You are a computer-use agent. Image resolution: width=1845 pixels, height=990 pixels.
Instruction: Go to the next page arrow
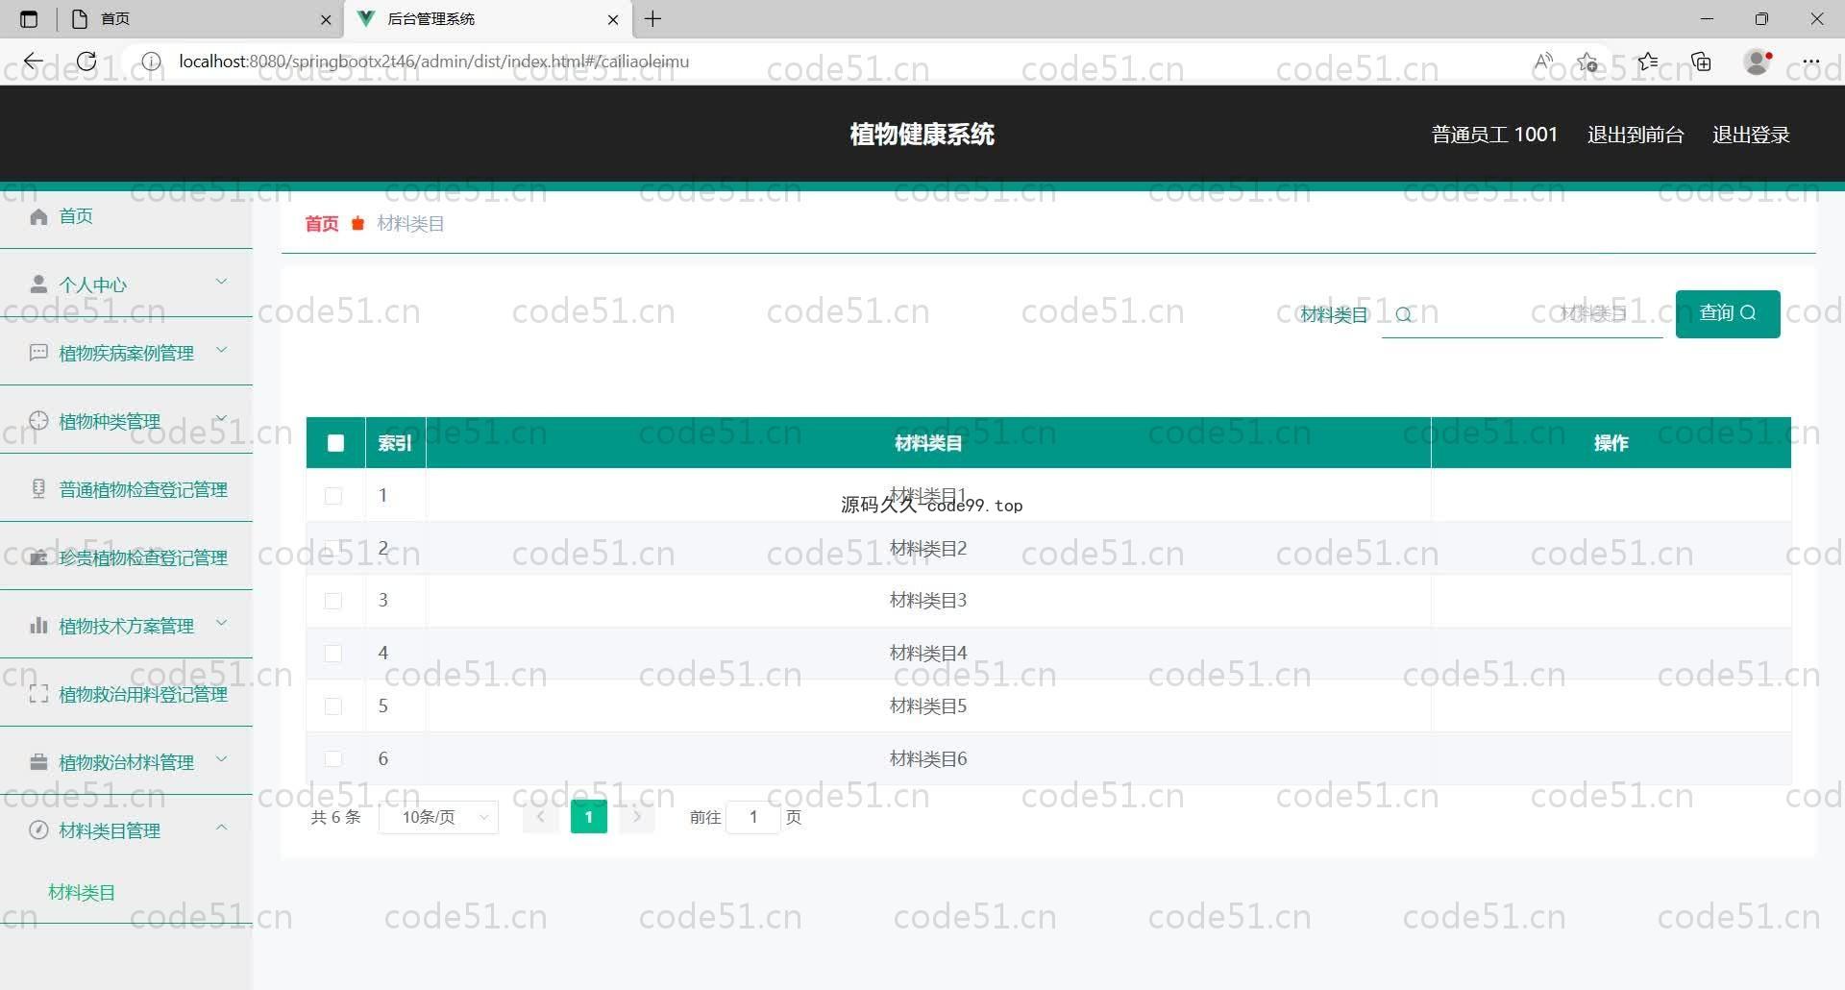tap(637, 817)
